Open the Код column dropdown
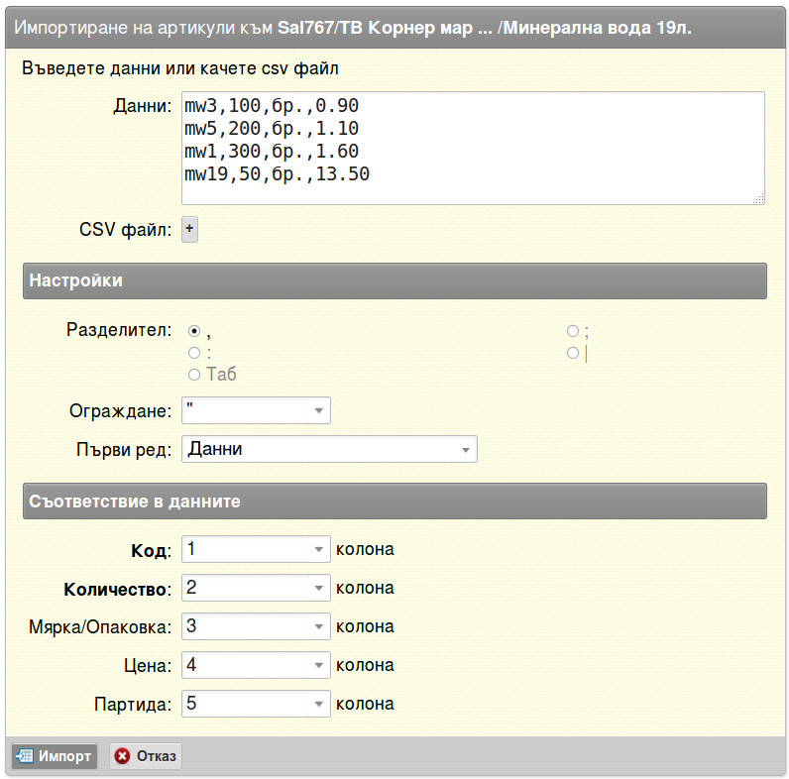Screen dimensions: 789x779 pos(256,549)
